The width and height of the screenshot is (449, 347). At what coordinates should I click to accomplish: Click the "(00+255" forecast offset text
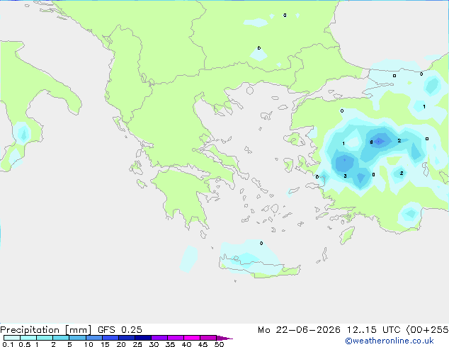427,330
